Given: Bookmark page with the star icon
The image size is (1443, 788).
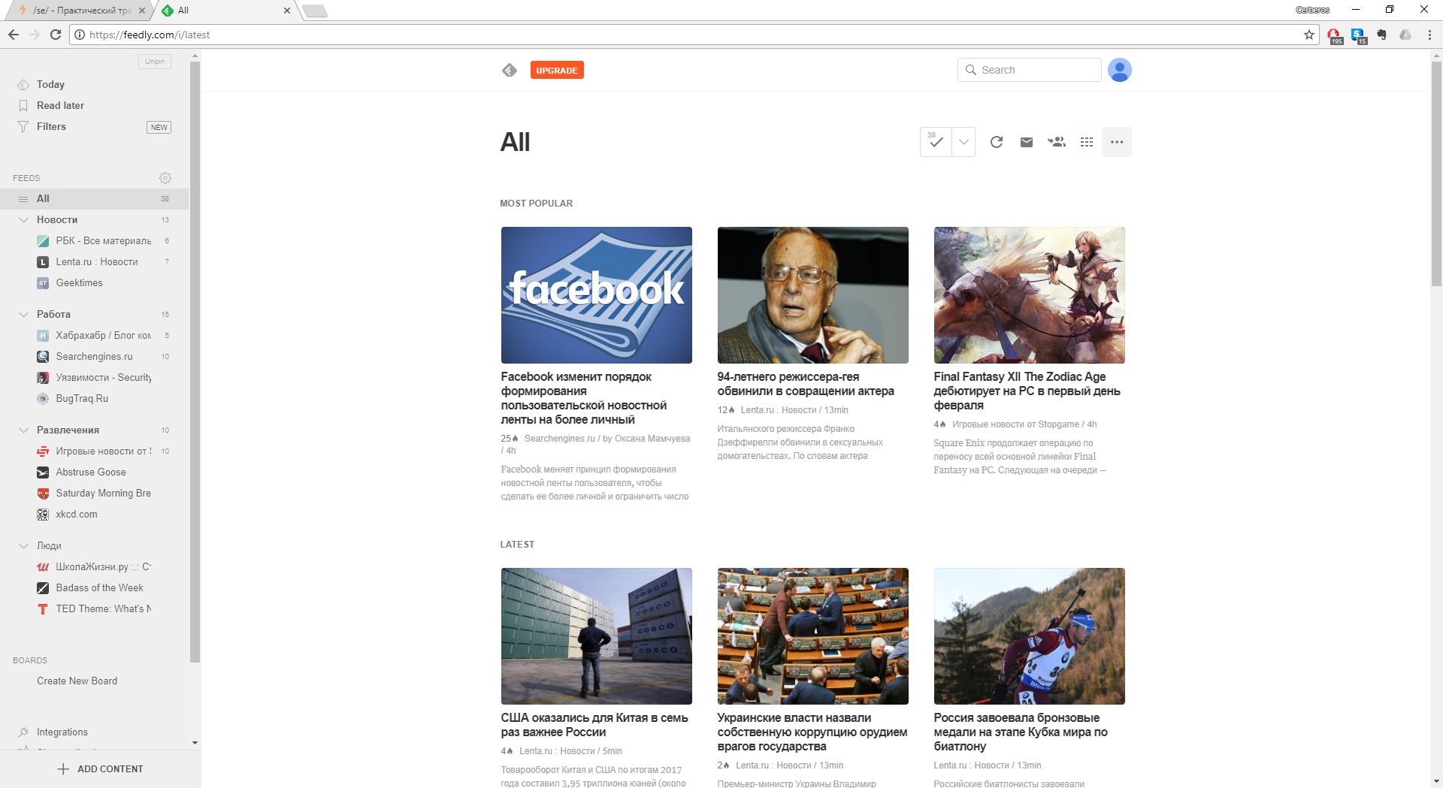Looking at the screenshot, I should [1309, 35].
